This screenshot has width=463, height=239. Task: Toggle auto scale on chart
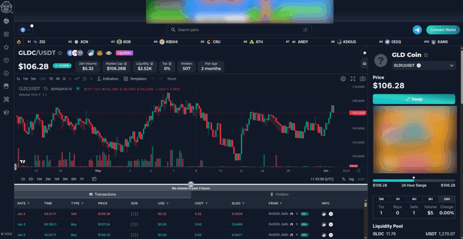pos(361,179)
